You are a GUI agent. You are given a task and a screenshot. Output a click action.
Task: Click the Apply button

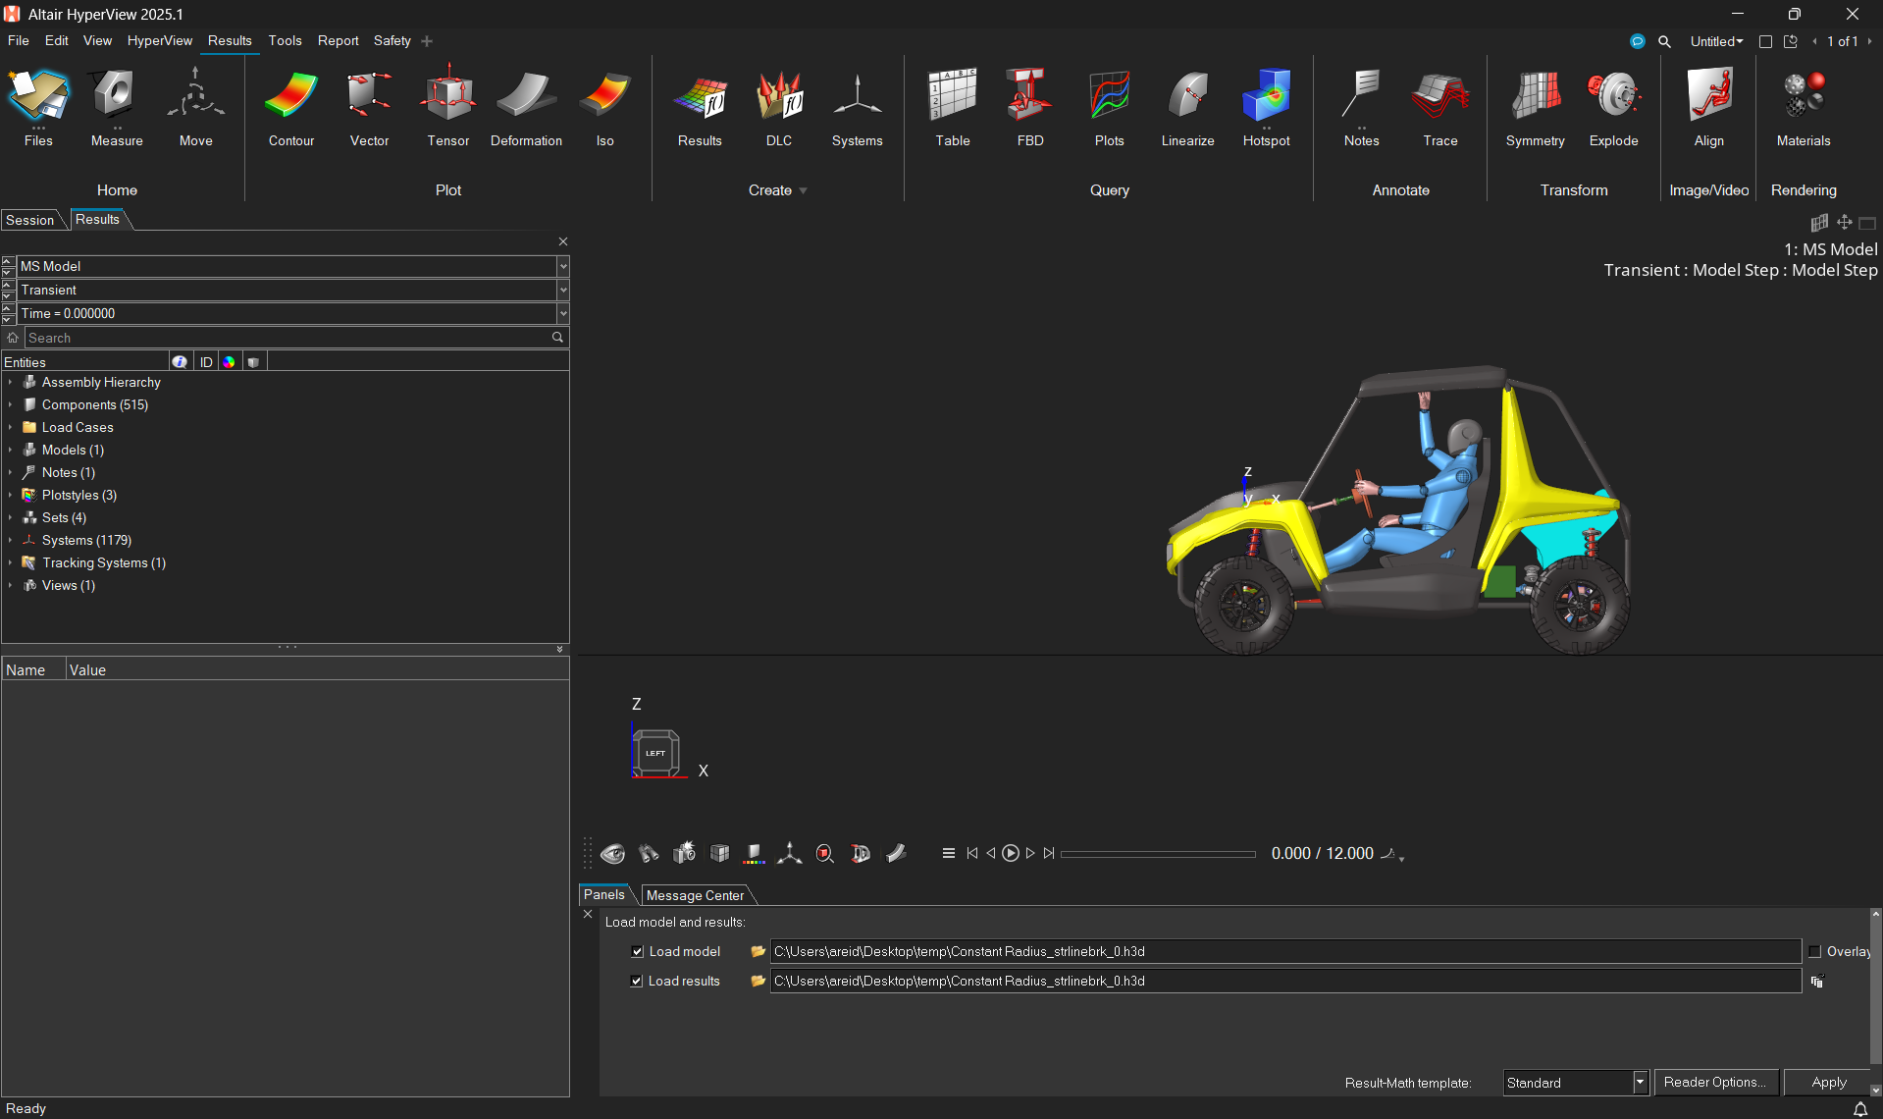pyautogui.click(x=1828, y=1082)
